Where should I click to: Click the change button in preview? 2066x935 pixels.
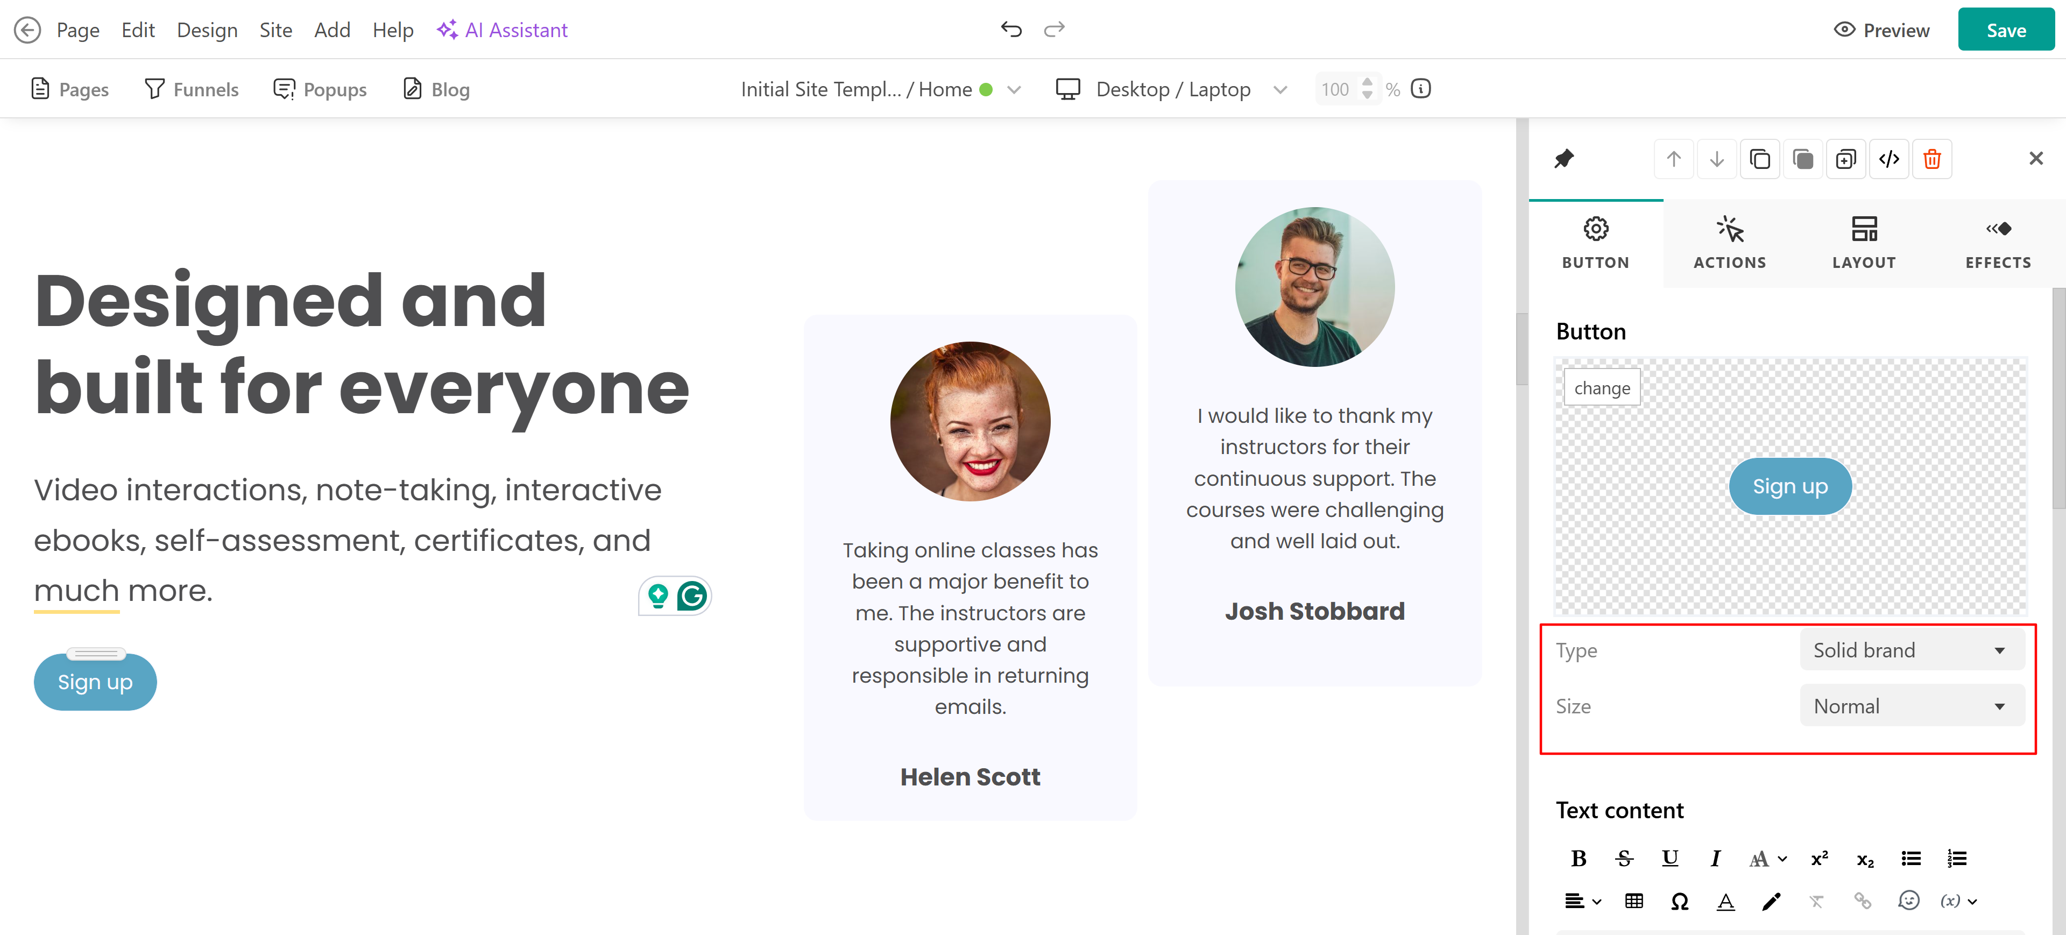tap(1602, 388)
